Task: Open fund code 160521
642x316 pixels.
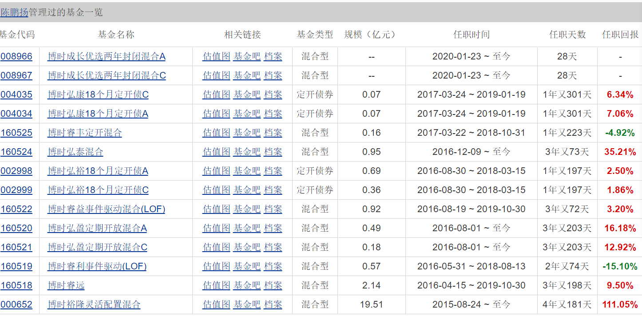Action: click(16, 247)
